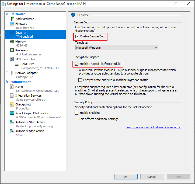Click the Security shield icon in sidebar
The height and width of the screenshot is (184, 195).
12,33
